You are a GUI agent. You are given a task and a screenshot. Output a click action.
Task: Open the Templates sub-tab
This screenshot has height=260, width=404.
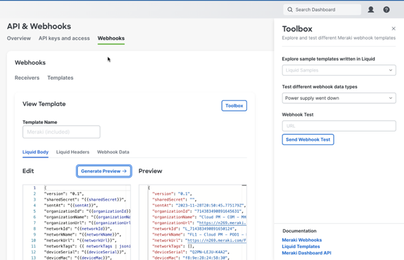click(60, 78)
